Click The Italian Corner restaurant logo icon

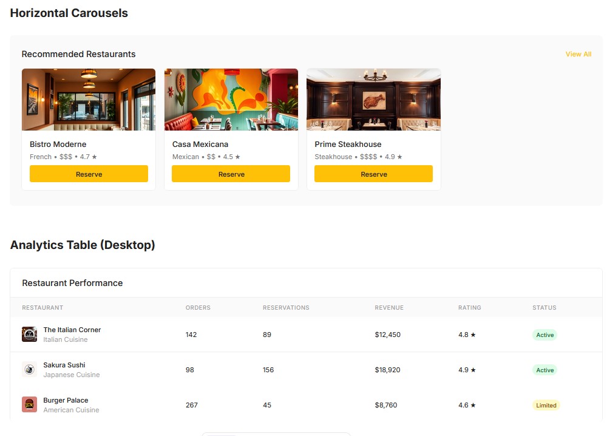click(x=29, y=335)
